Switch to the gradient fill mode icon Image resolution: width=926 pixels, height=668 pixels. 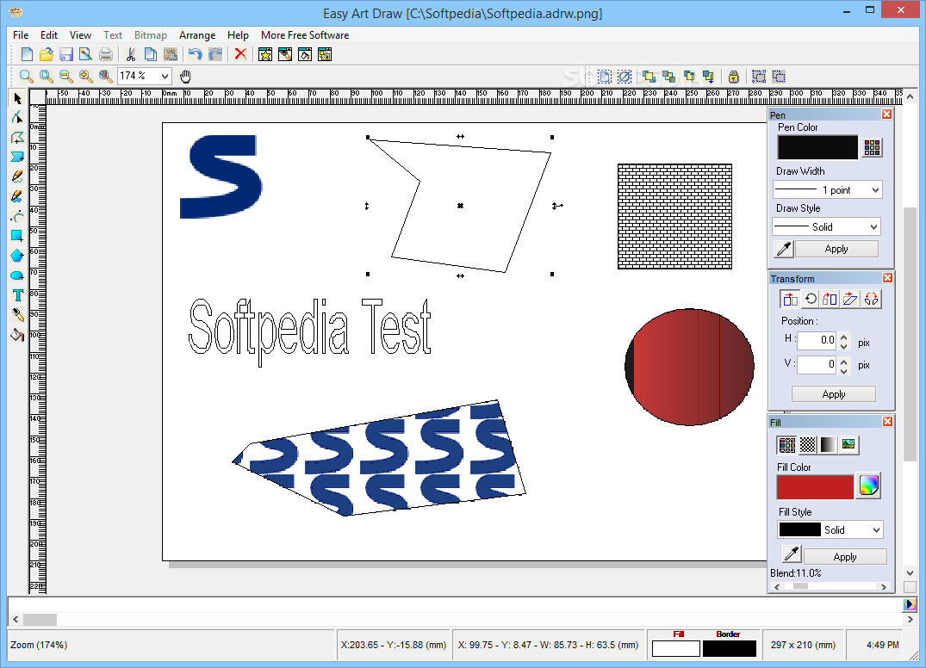[828, 444]
